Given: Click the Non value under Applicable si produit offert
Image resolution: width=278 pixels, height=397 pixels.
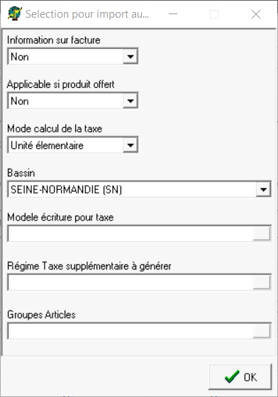Looking at the screenshot, I should point(20,101).
